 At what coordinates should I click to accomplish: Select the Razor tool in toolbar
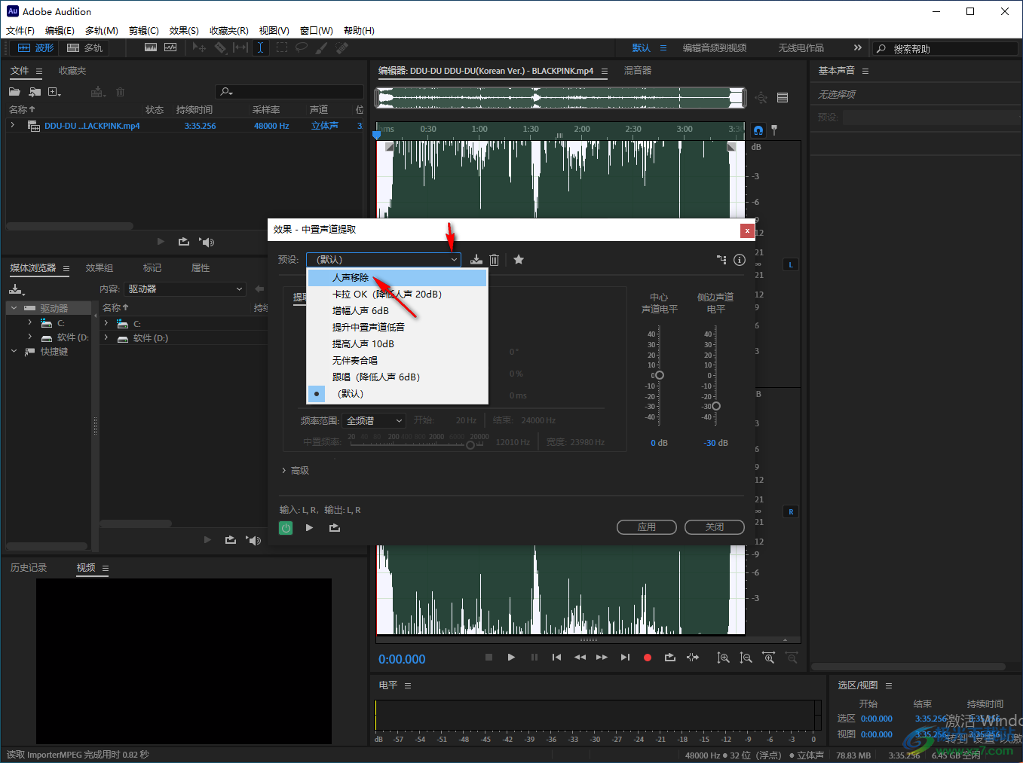point(220,47)
